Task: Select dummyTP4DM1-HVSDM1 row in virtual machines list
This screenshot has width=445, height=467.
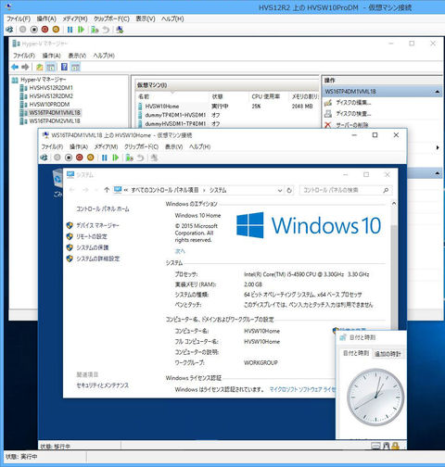Action: coord(227,115)
